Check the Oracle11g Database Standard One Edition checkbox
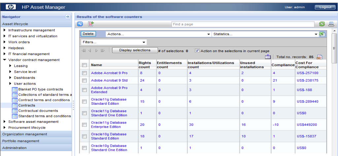 click(84, 113)
